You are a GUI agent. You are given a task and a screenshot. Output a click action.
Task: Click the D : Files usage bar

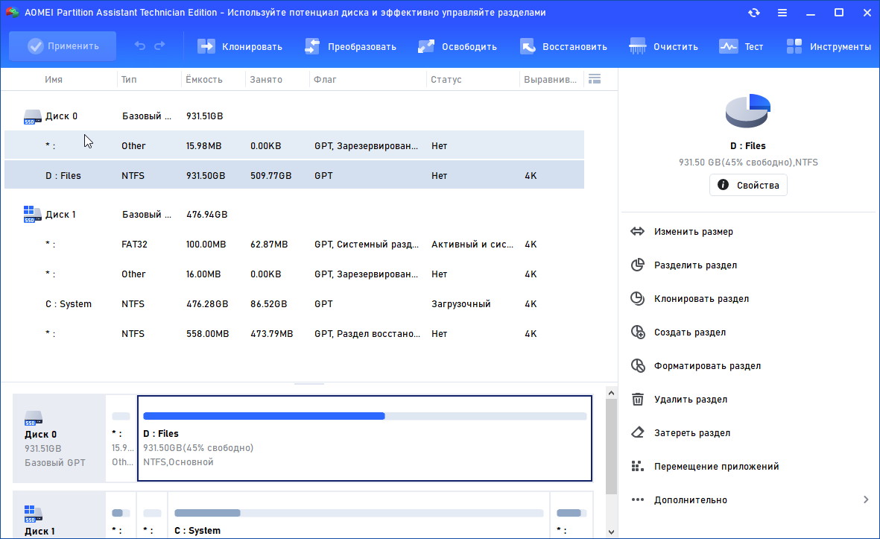click(365, 416)
